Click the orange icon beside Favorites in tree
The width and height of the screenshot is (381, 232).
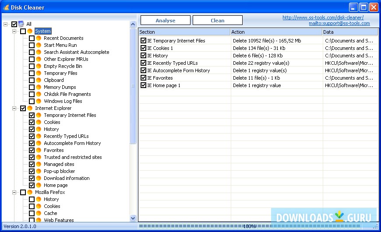pos(39,150)
